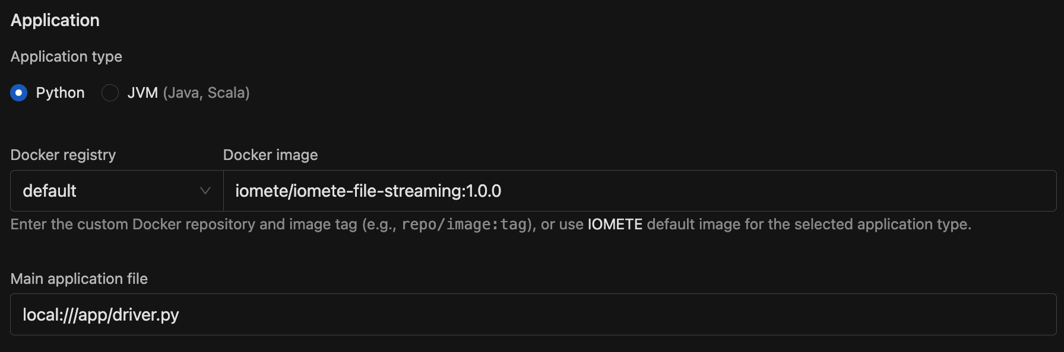Click the Docker image label
1064x352 pixels.
(270, 155)
